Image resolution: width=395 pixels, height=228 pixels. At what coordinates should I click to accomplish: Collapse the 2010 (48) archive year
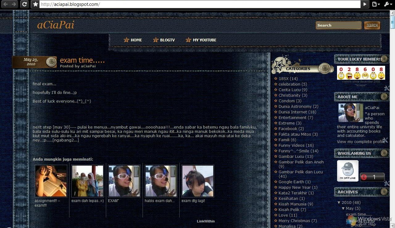pyautogui.click(x=339, y=203)
